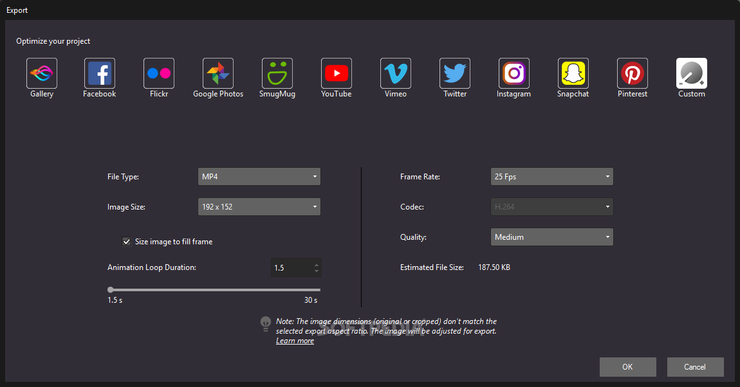Open Custom export settings icon
The width and height of the screenshot is (740, 387).
(x=692, y=73)
